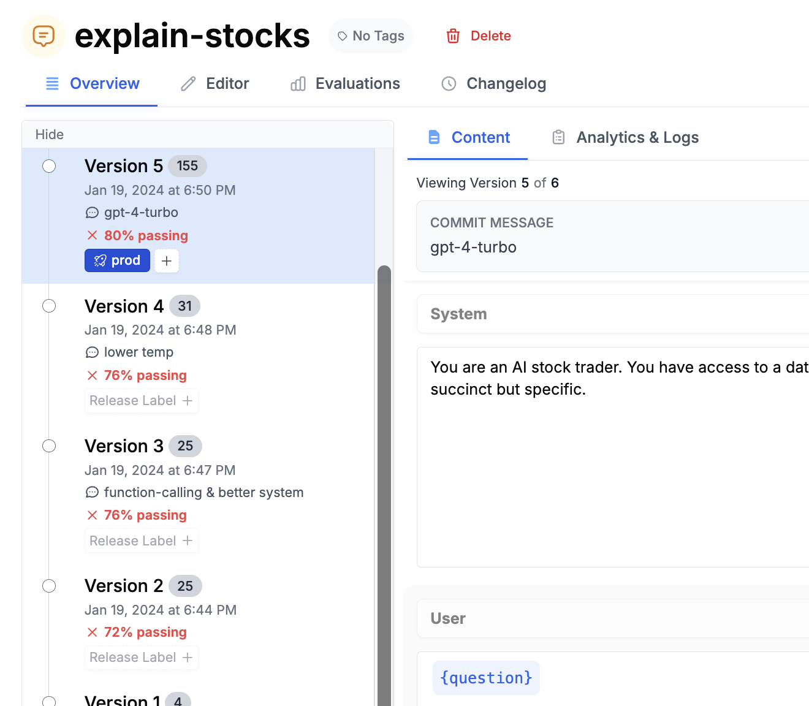Click the explain-stocks speech bubble logo

click(43, 36)
